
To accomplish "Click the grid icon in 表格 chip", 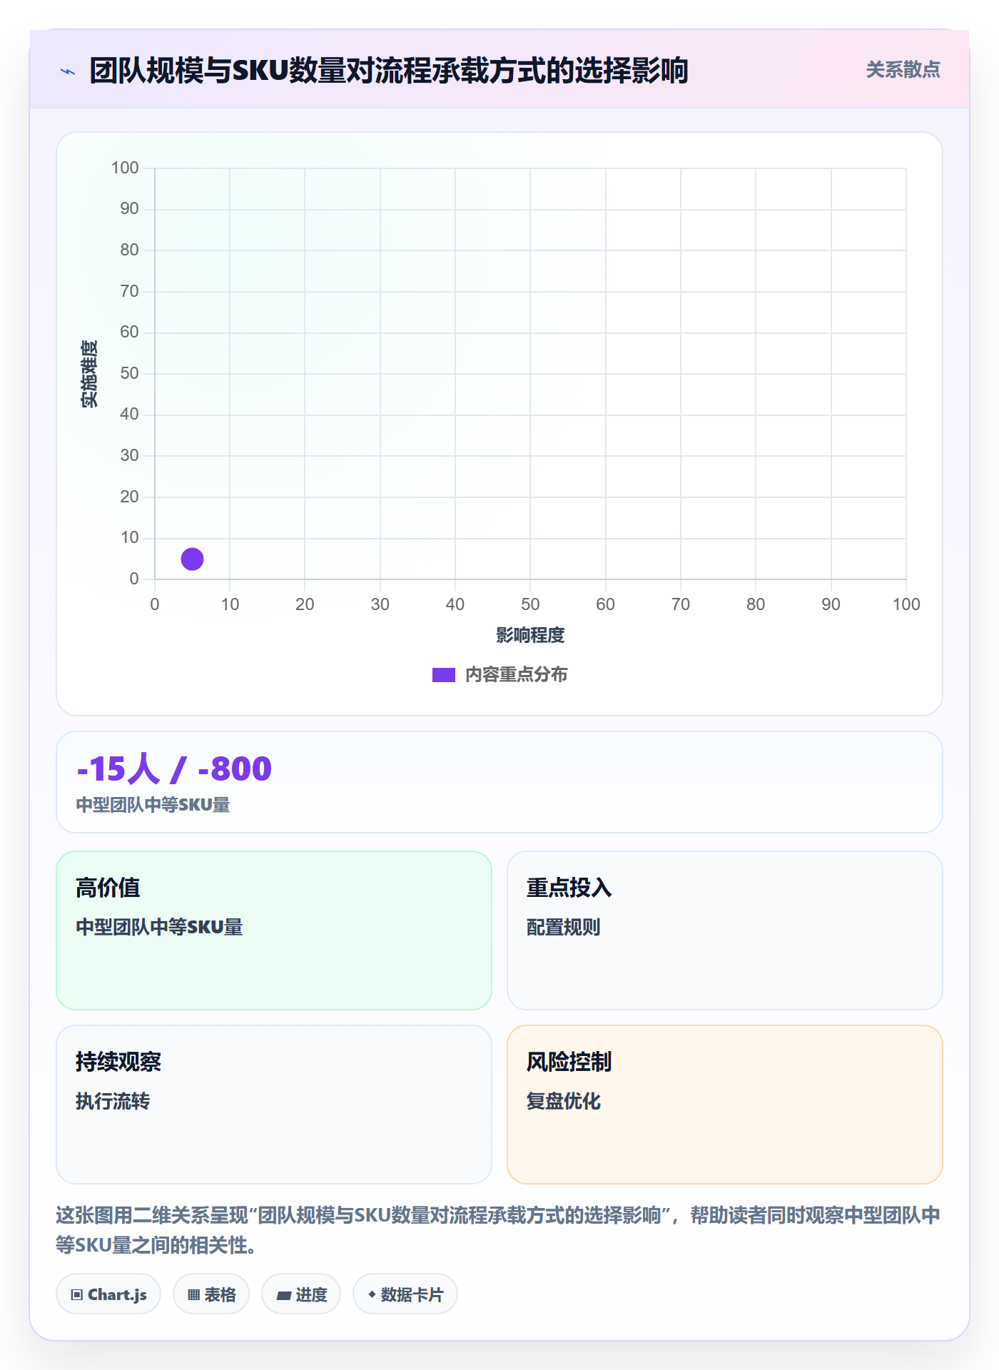I will 193,1295.
